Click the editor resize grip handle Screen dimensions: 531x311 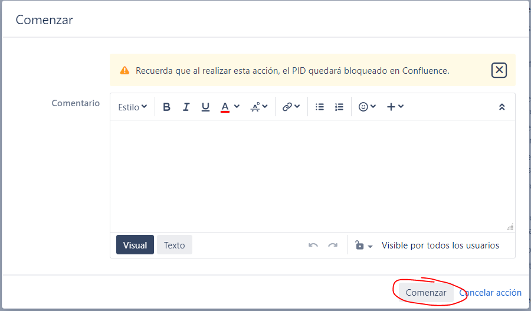(510, 227)
